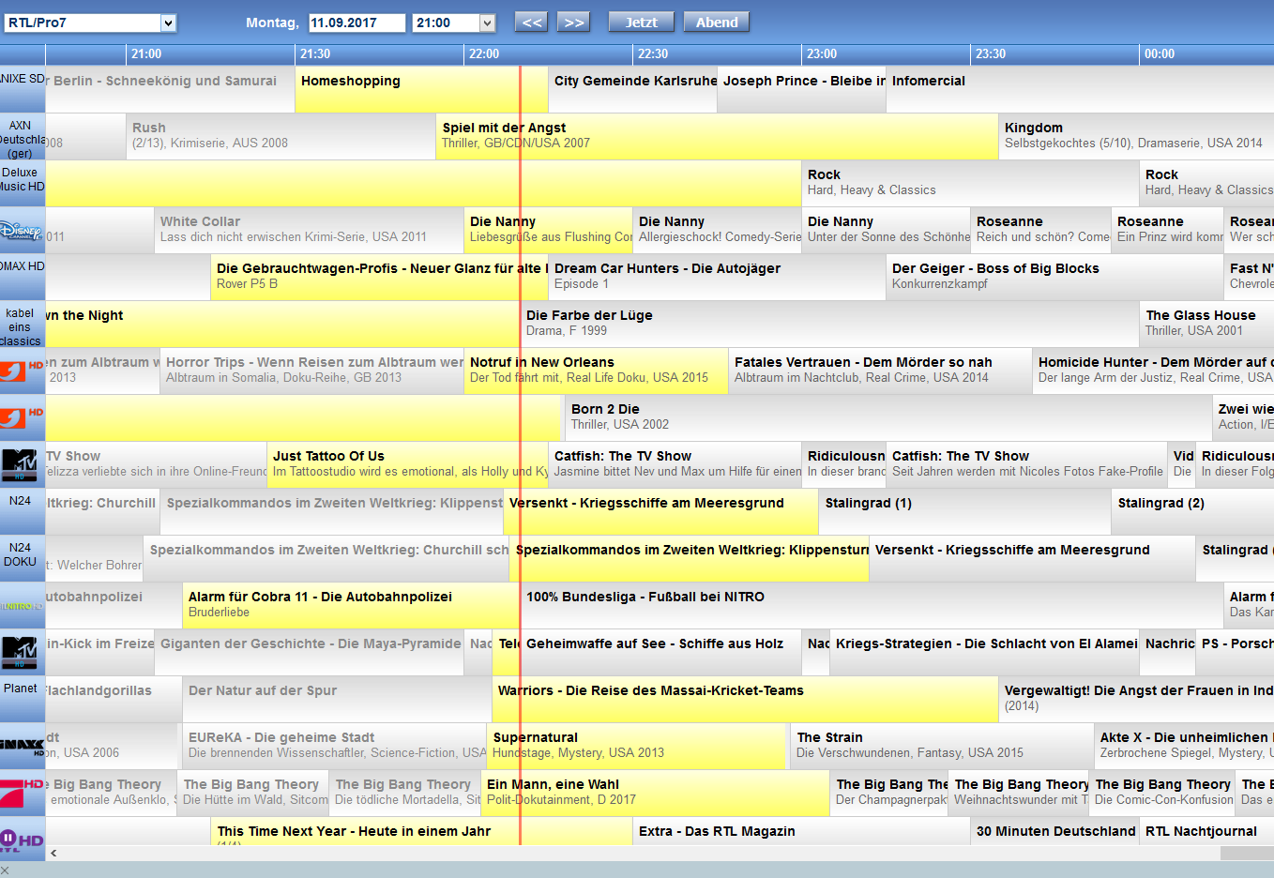Viewport: 1274px width, 878px height.
Task: Open Alarm für Cobra 11 programme
Action: (351, 605)
